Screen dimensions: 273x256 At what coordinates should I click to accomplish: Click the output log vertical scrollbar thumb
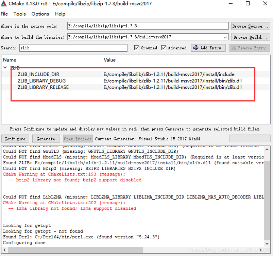267,200
